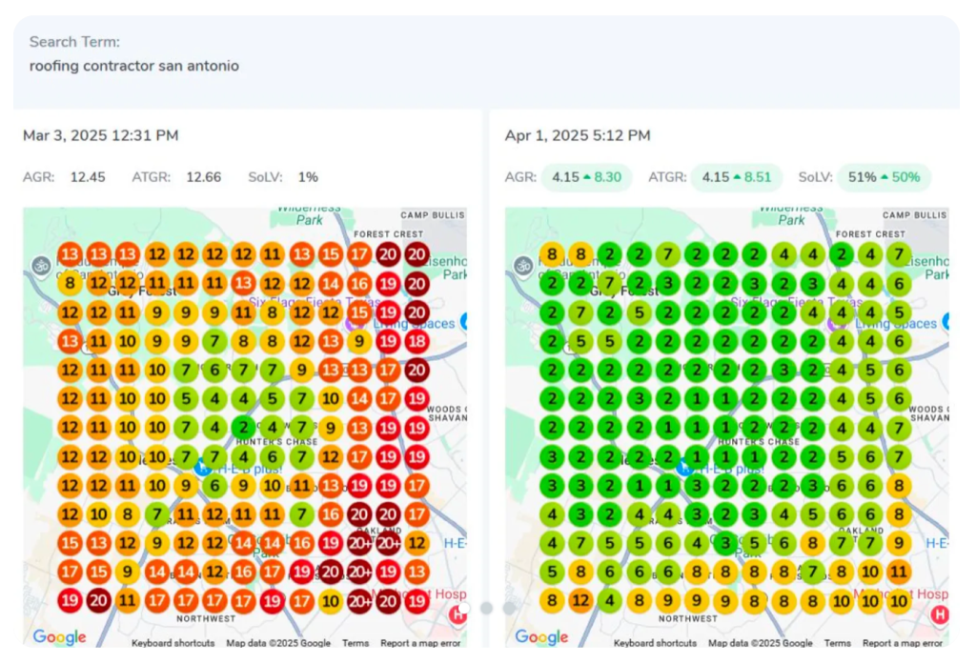Click the SoLV 51% improvement badge
The width and height of the screenshot is (976, 663).
click(884, 177)
